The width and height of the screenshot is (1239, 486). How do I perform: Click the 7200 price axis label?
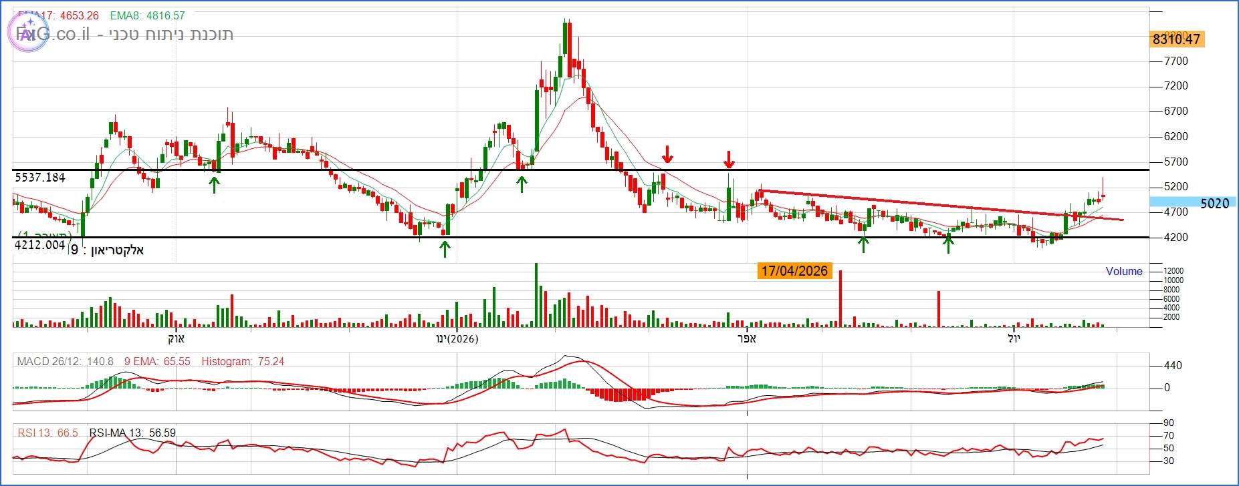(1176, 86)
